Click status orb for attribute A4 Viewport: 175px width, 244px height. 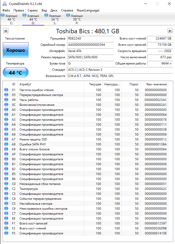click(x=6, y=125)
